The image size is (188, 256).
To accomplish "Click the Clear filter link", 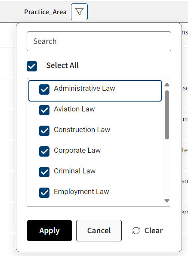I will [148, 231].
